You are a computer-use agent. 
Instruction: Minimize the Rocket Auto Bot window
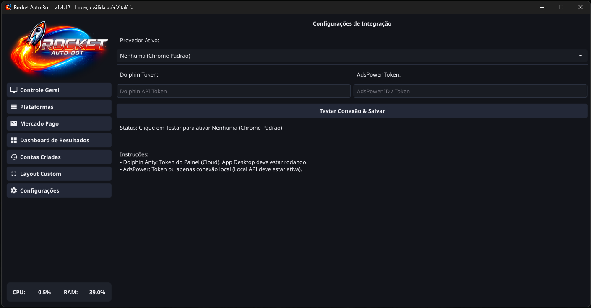pyautogui.click(x=542, y=7)
